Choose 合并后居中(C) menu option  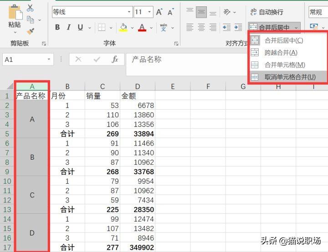[288, 40]
